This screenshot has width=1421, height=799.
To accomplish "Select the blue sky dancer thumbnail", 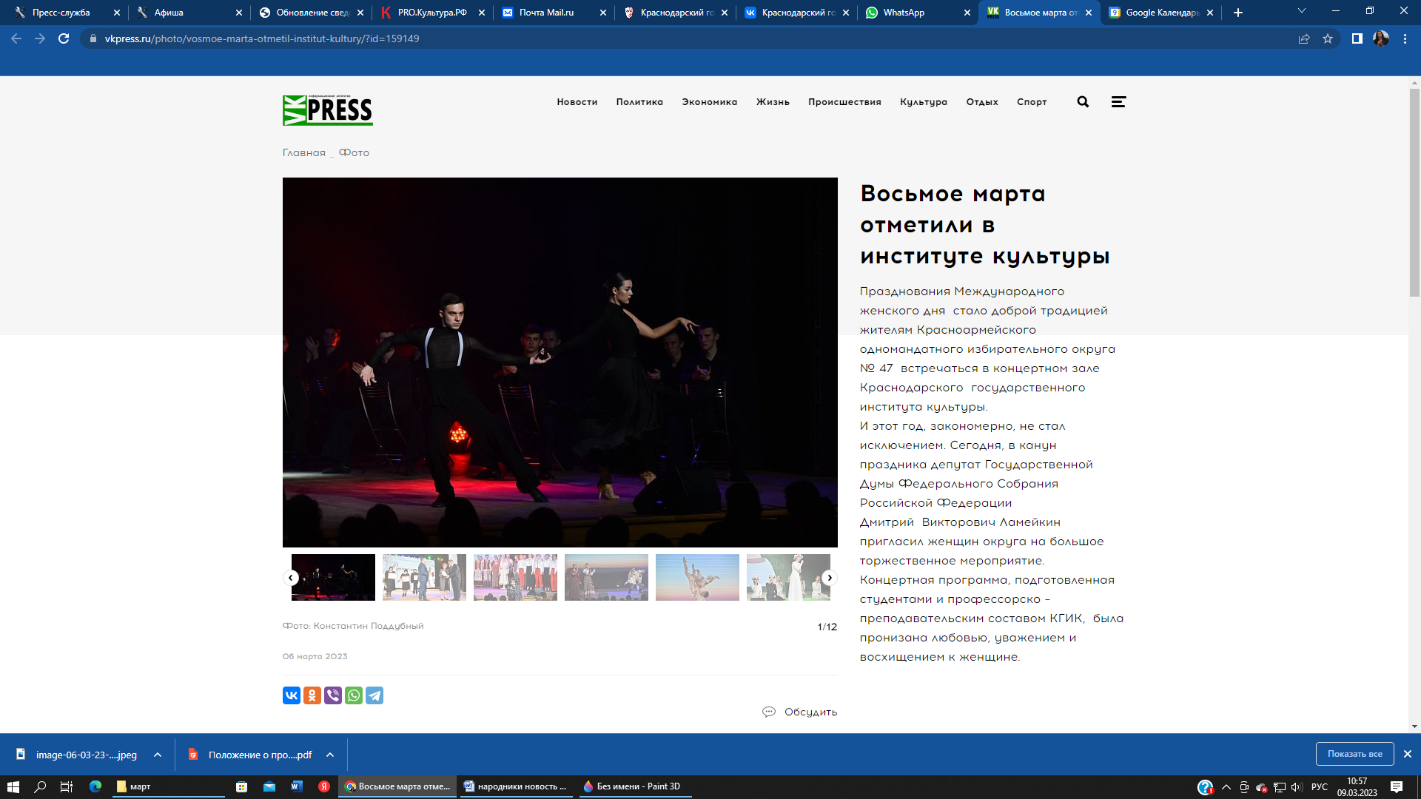I will (x=697, y=577).
